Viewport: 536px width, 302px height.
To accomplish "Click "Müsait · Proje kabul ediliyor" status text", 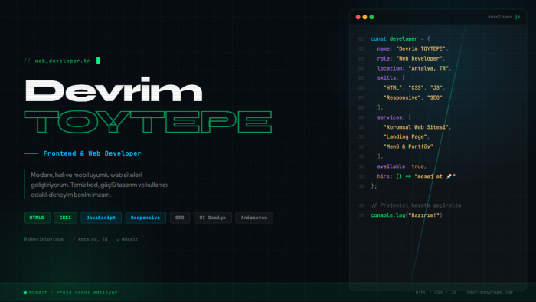I will point(74,293).
